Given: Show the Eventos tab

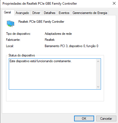Looking at the screenshot, I should 64,13.
